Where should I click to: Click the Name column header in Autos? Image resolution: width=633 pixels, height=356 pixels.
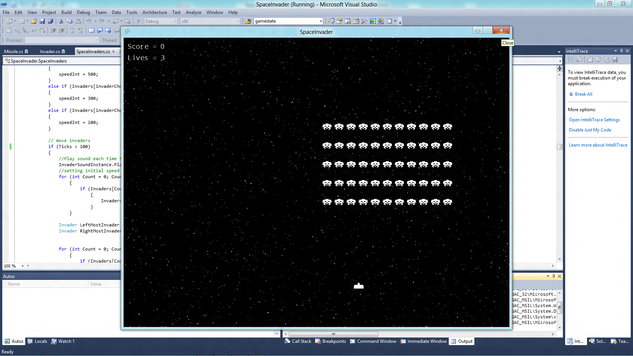tap(46, 284)
